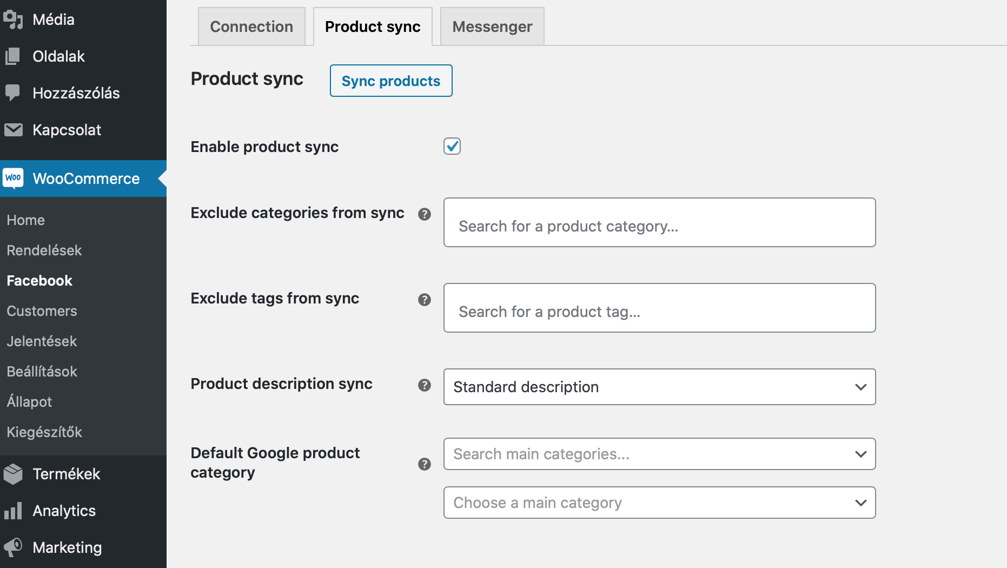The image size is (1007, 568).
Task: Show help for Product description sync
Action: (425, 385)
